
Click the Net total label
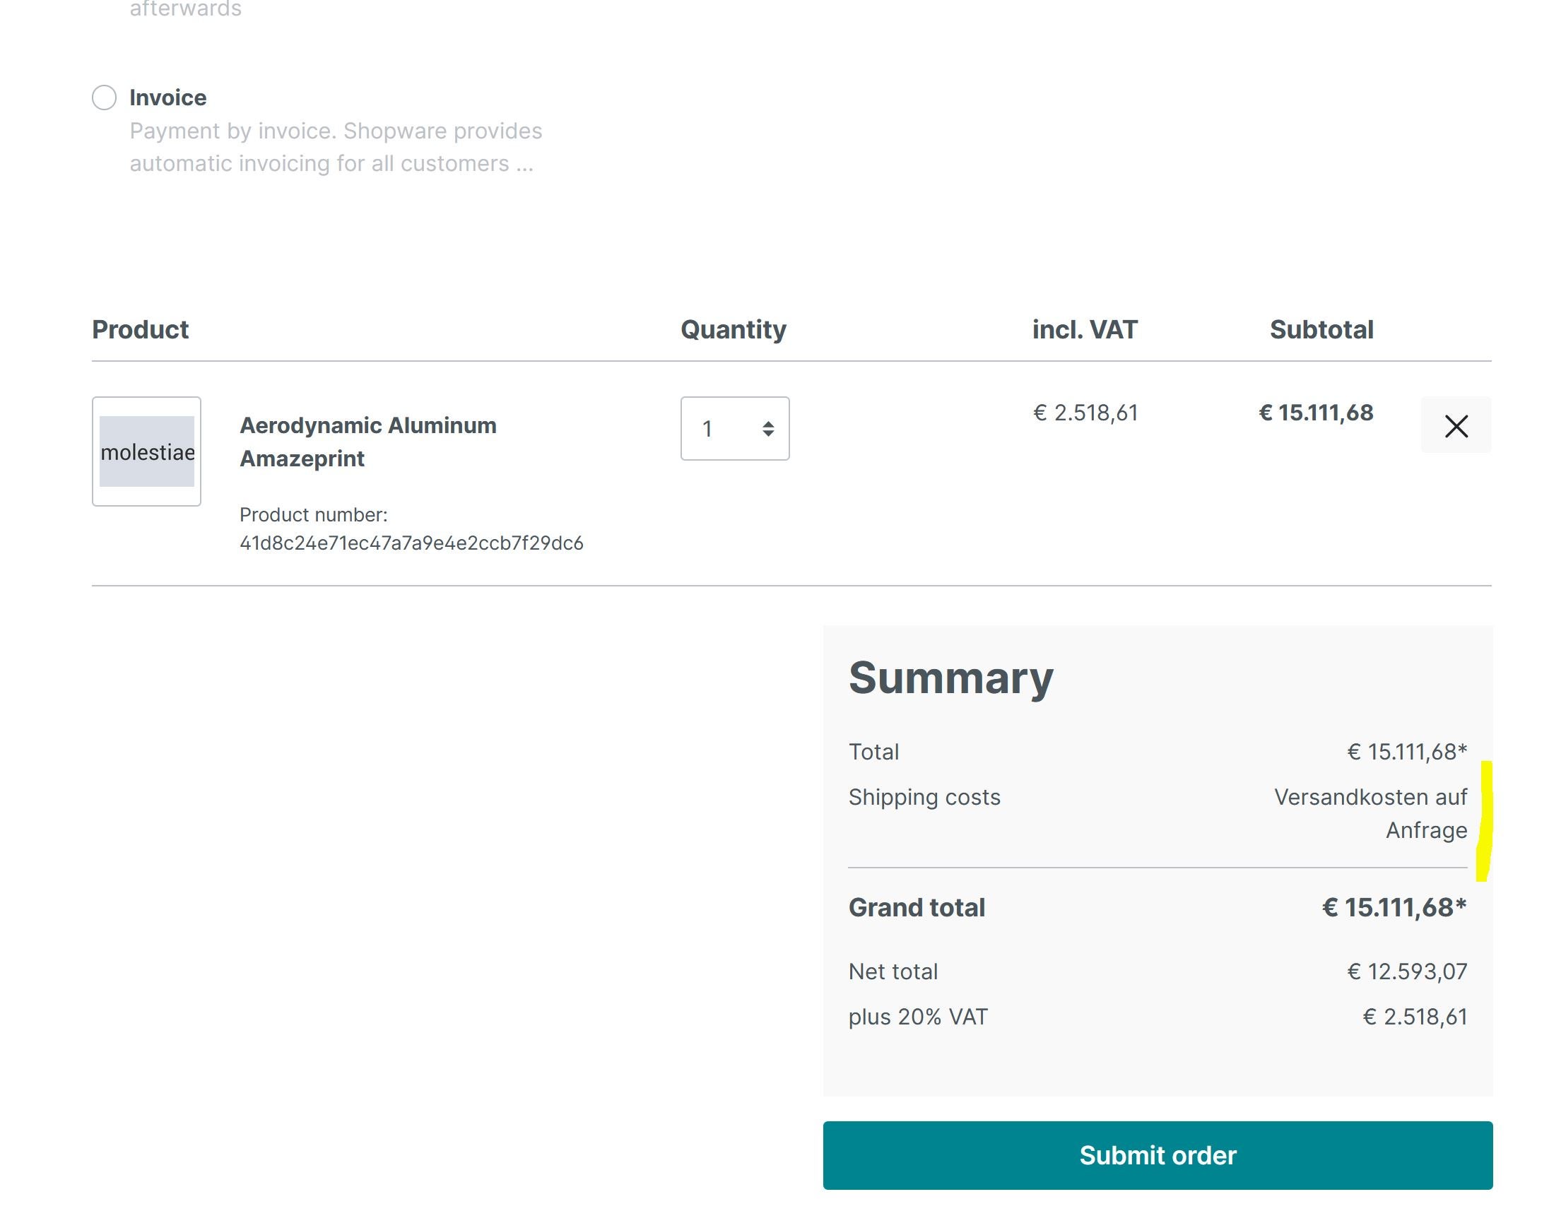[893, 971]
